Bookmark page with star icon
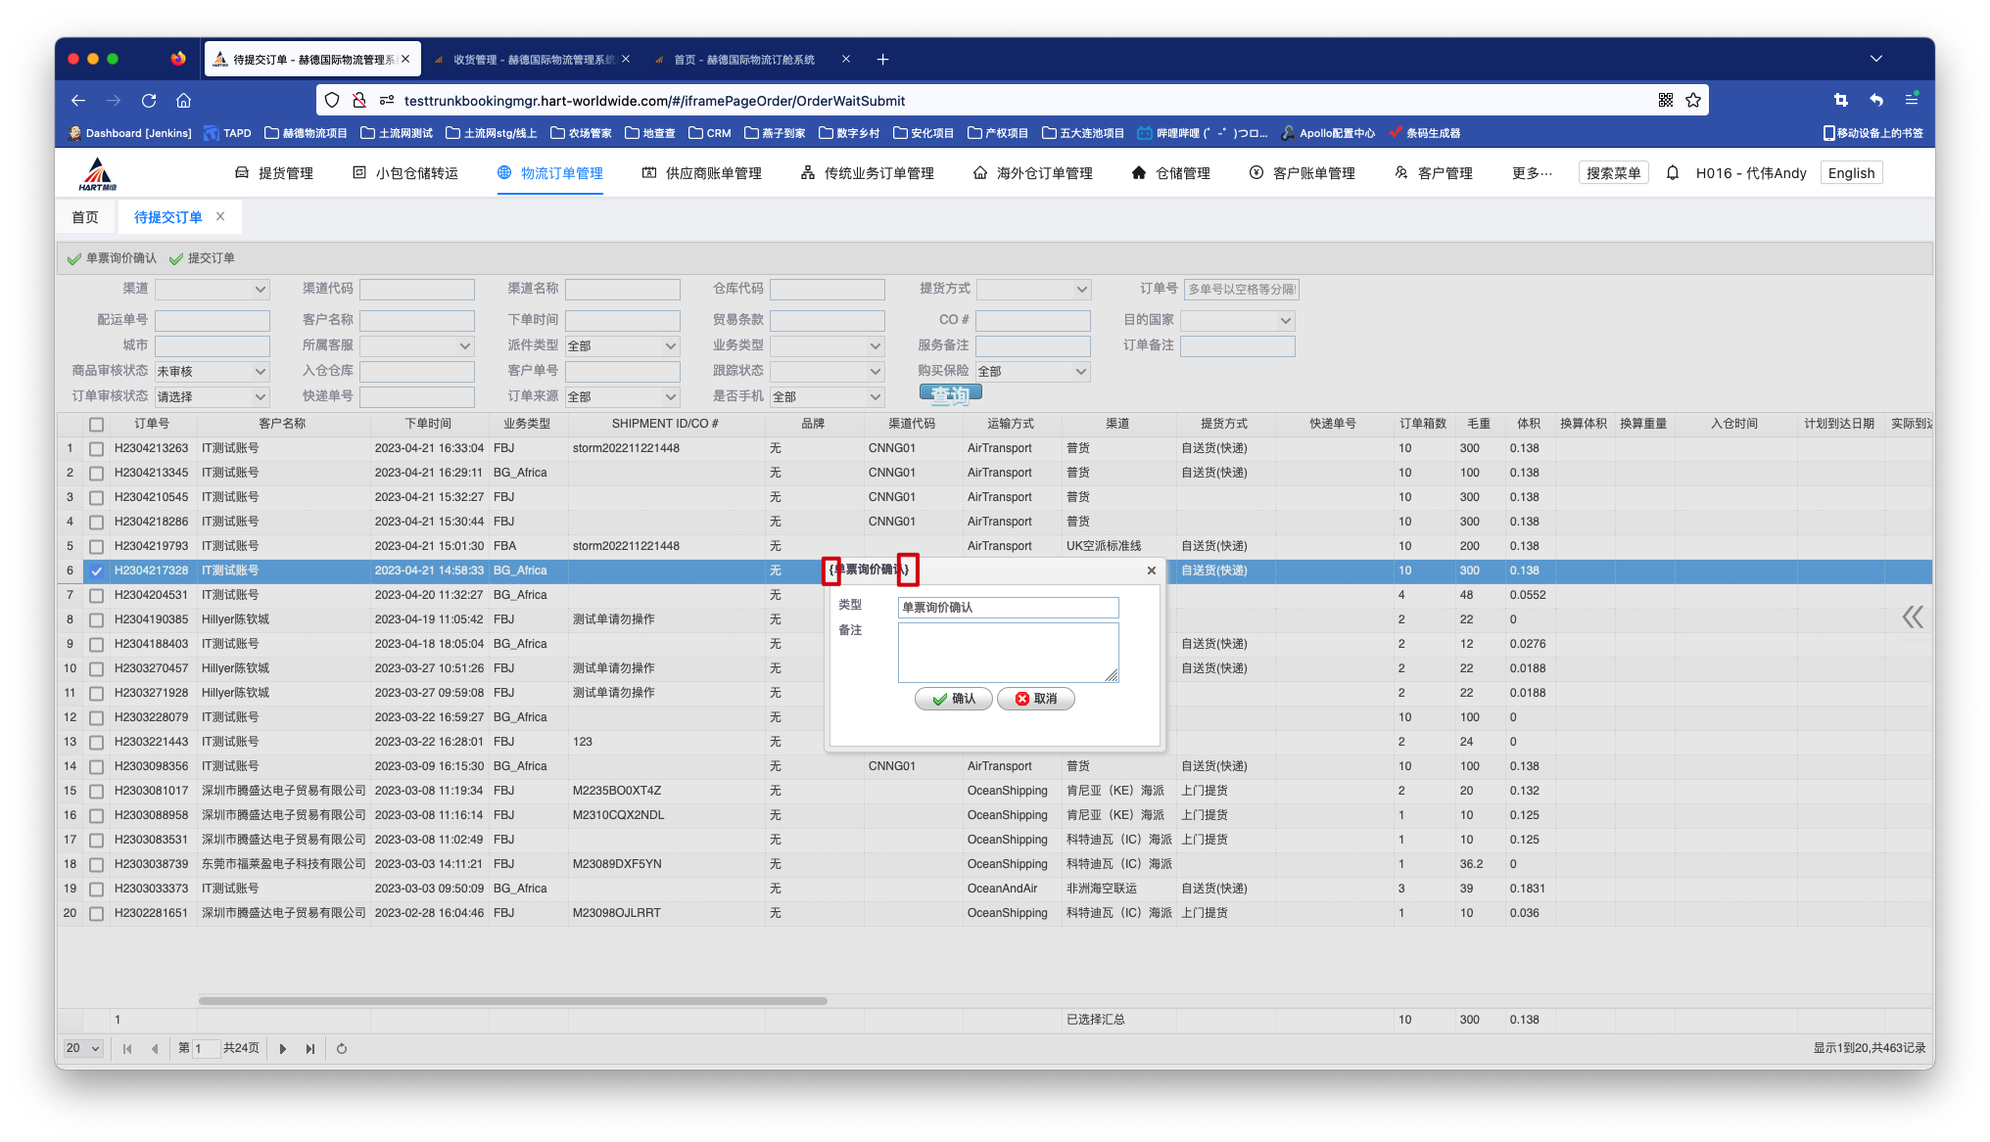The image size is (1990, 1142). (x=1693, y=101)
